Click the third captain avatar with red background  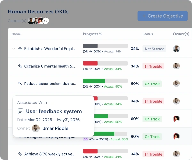(x=40, y=21)
